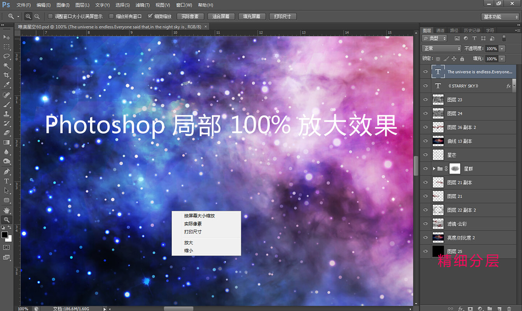Switch to the 历史记录 tab
Image resolution: width=522 pixels, height=311 pixels.
coord(472,30)
